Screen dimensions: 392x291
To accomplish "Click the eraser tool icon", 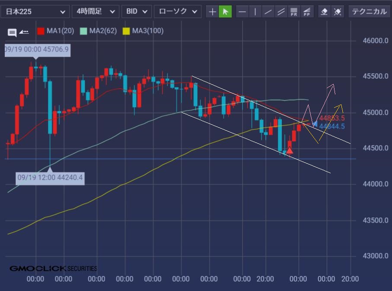I will [x=324, y=12].
